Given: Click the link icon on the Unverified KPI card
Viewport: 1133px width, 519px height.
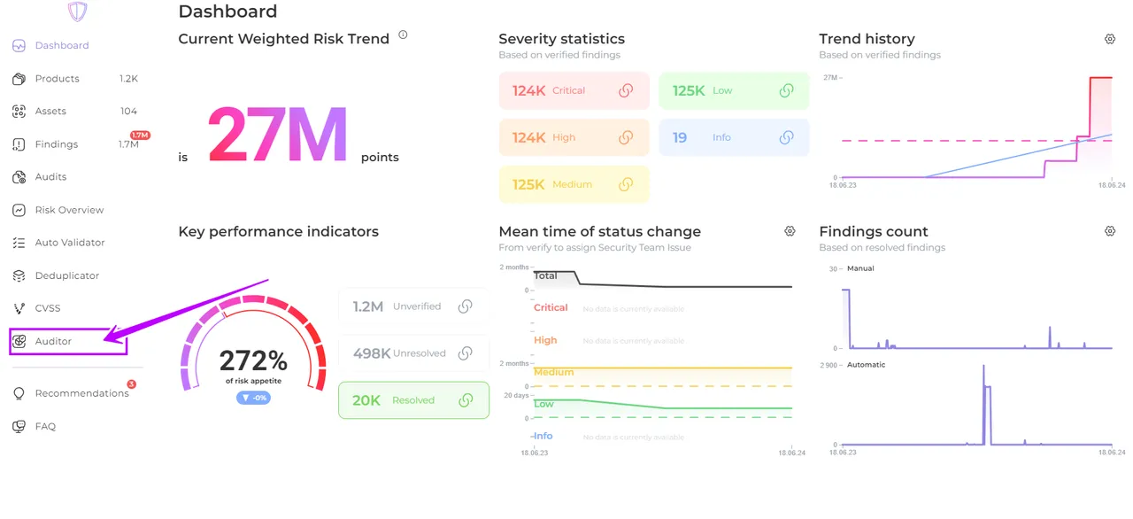Looking at the screenshot, I should (465, 306).
